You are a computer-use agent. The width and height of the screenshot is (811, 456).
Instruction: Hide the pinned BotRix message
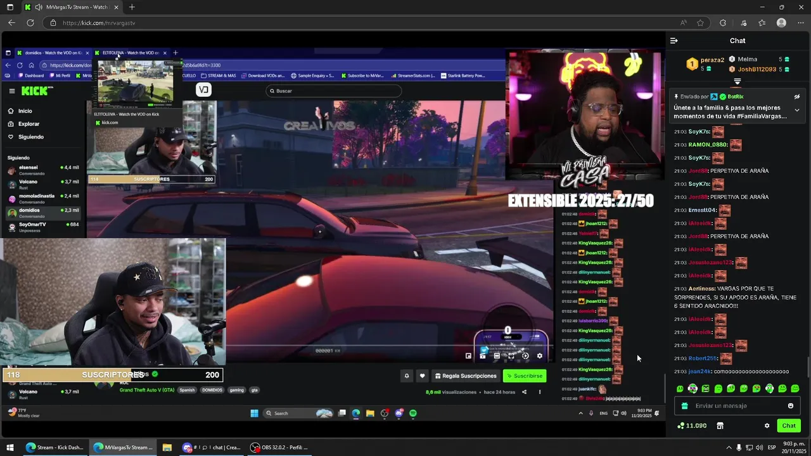797,97
